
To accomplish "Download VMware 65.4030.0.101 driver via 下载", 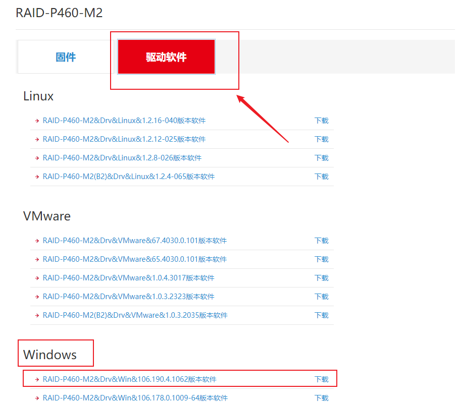I will tap(322, 259).
